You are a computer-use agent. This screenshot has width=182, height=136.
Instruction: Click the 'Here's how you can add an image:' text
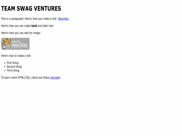click(21, 33)
